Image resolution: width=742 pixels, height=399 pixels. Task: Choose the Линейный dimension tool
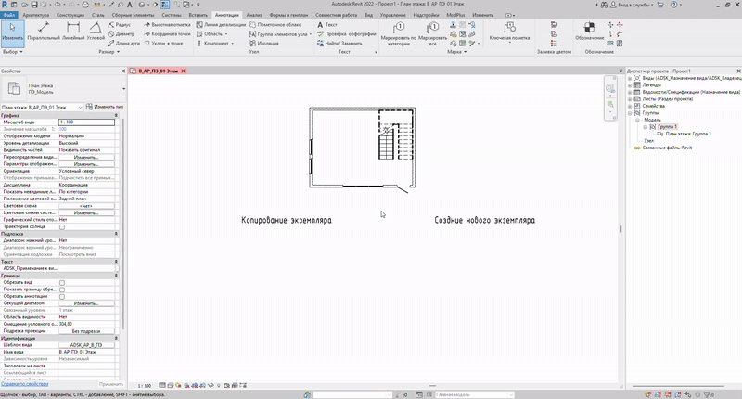[73, 32]
